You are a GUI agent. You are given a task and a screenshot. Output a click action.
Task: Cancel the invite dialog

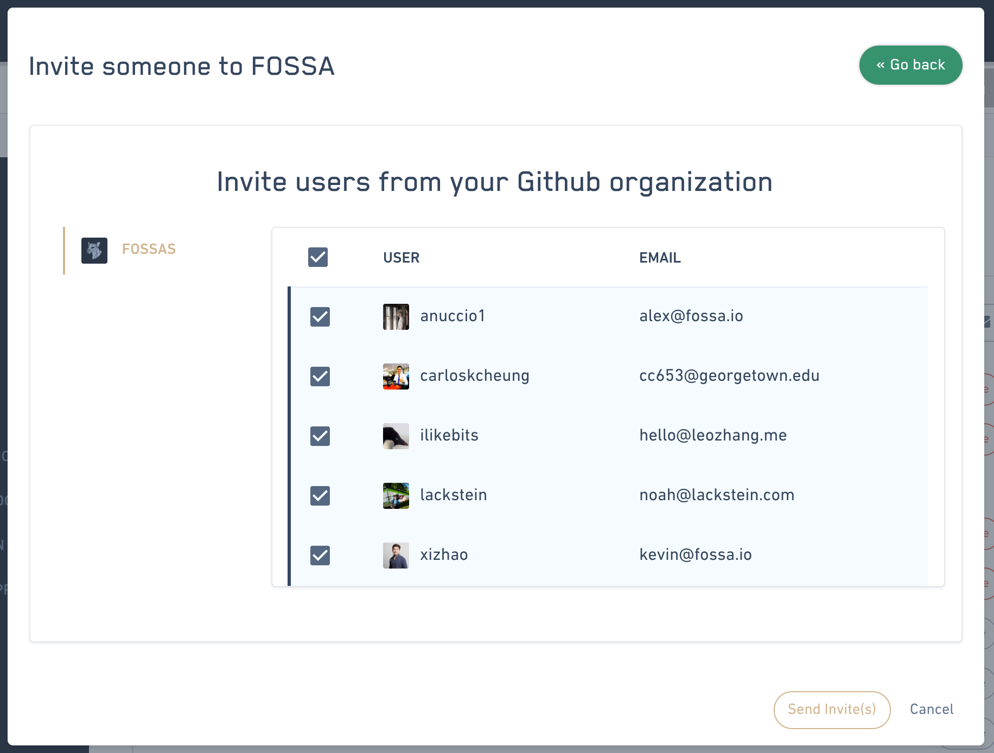coord(932,710)
